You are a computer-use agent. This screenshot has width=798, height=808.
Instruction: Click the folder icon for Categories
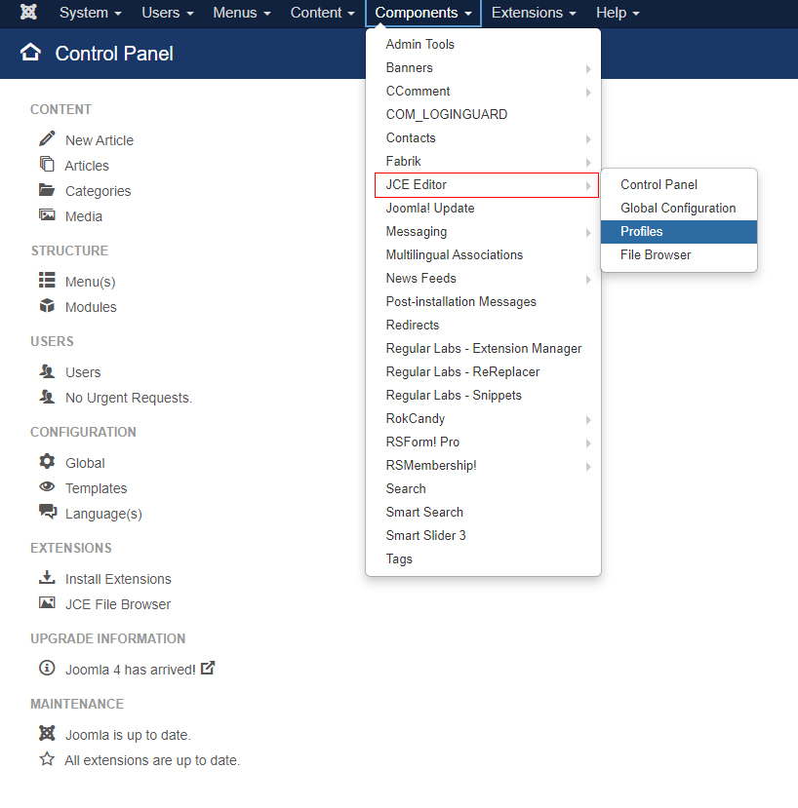pyautogui.click(x=47, y=190)
